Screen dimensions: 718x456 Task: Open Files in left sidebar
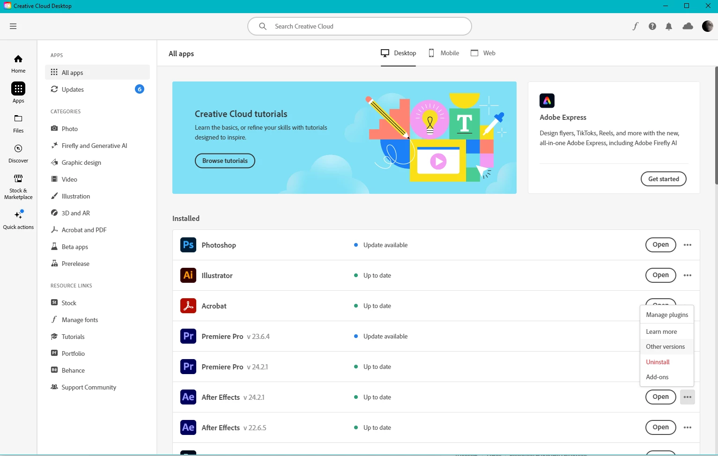click(18, 124)
